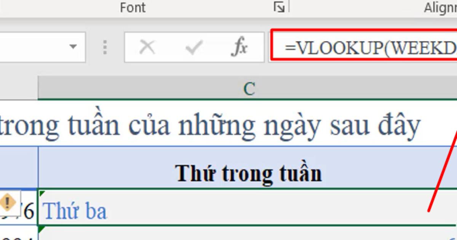
Task: Click the Insert Function (fx) icon
Action: (240, 47)
